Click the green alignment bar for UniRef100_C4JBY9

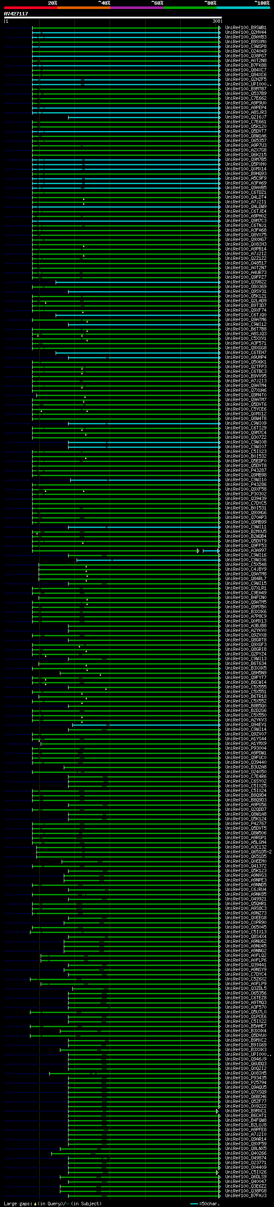click(129, 569)
